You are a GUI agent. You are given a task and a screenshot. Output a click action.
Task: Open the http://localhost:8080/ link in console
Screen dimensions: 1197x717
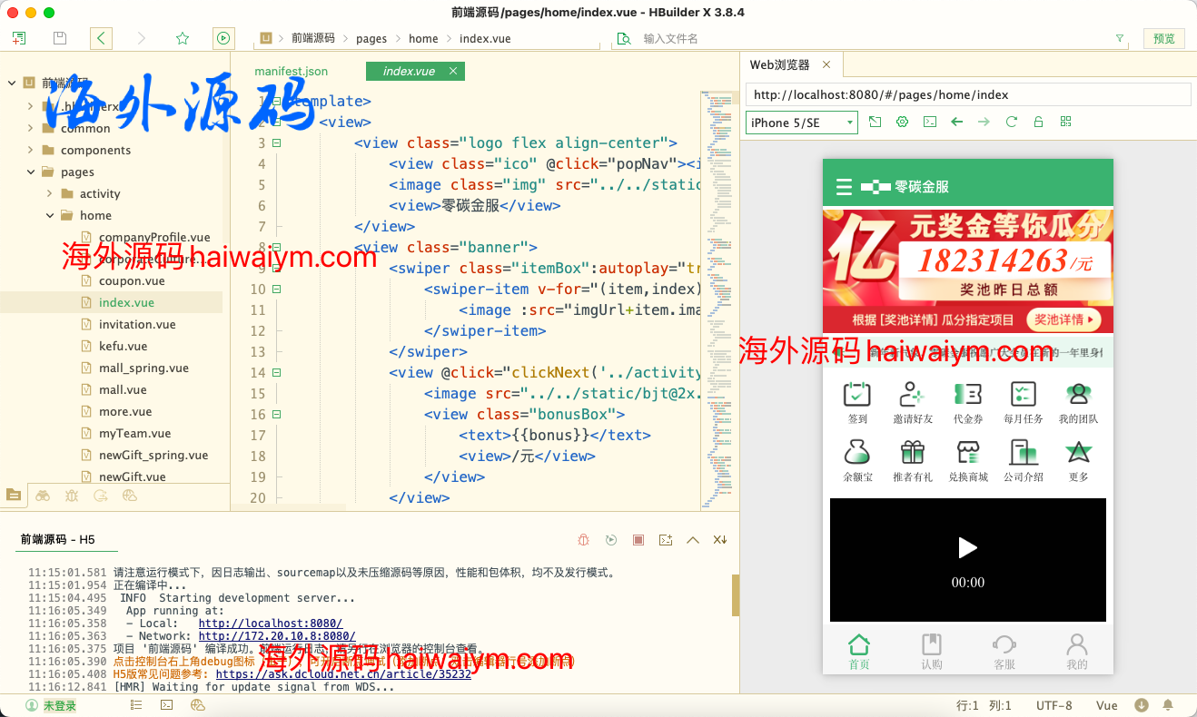[x=270, y=624]
